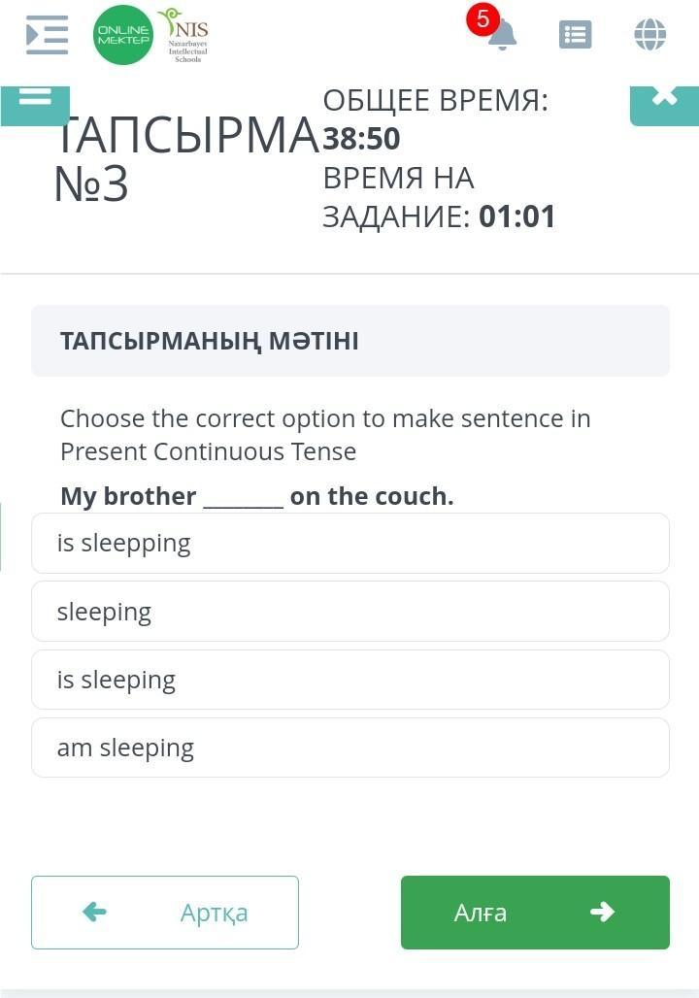Expand the sidebar navigation menu icon
This screenshot has height=998, width=699.
pos(47,35)
